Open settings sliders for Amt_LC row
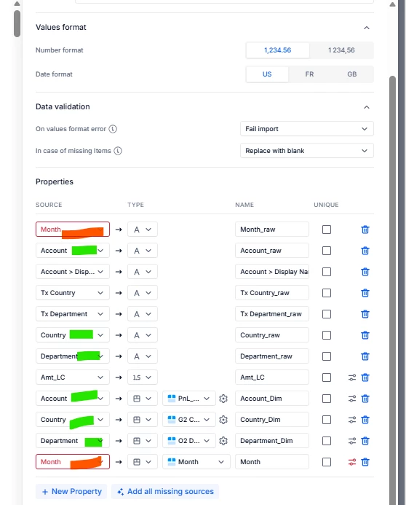Screen dimensions: 406x505 click(352, 377)
